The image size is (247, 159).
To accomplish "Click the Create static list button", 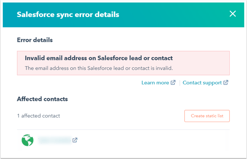I will click(207, 116).
